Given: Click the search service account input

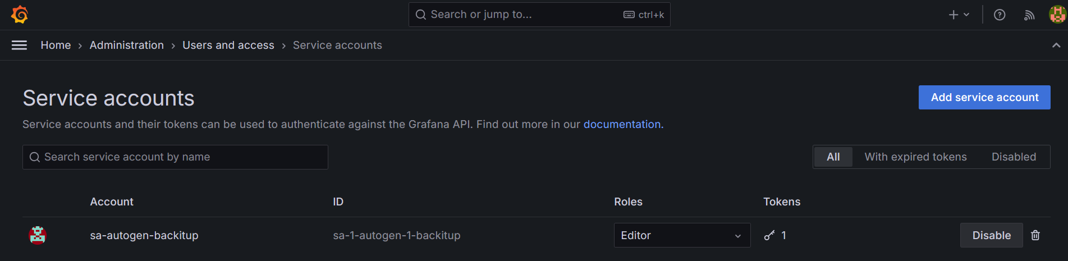Looking at the screenshot, I should coord(175,157).
